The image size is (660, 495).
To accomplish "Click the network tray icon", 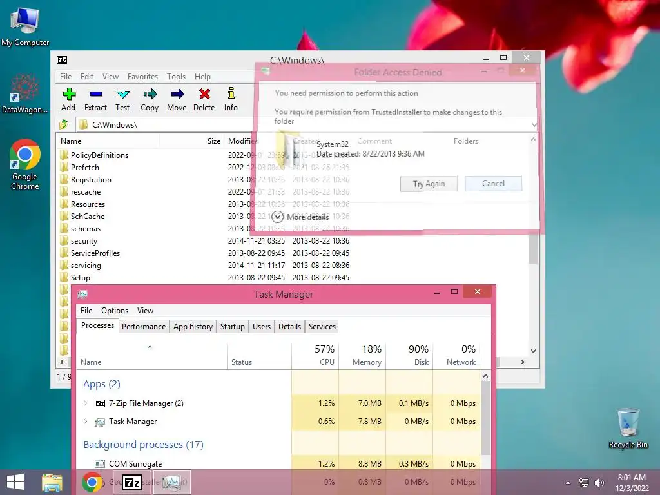I will (x=584, y=483).
